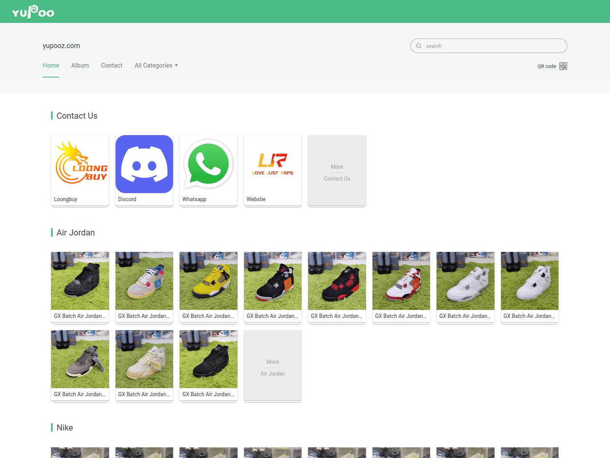The height and width of the screenshot is (458, 610).
Task: Open the black-red Bred Jordan 4 thumbnail
Action: 273,281
